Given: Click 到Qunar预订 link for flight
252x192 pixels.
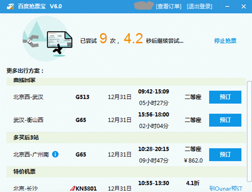Looking at the screenshot, I should (x=226, y=188).
